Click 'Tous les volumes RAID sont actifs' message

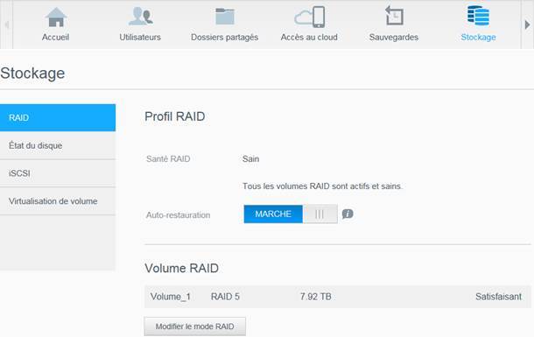pyautogui.click(x=322, y=186)
